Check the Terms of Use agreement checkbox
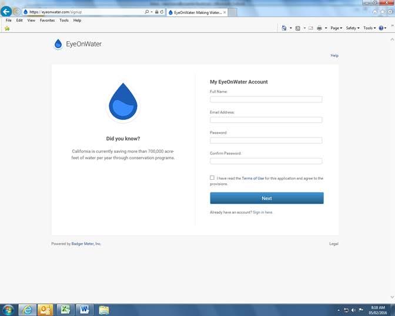This screenshot has height=316, width=395. (212, 178)
